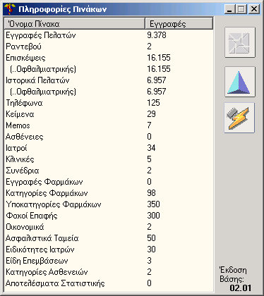Click the record count 9.378

coord(157,35)
